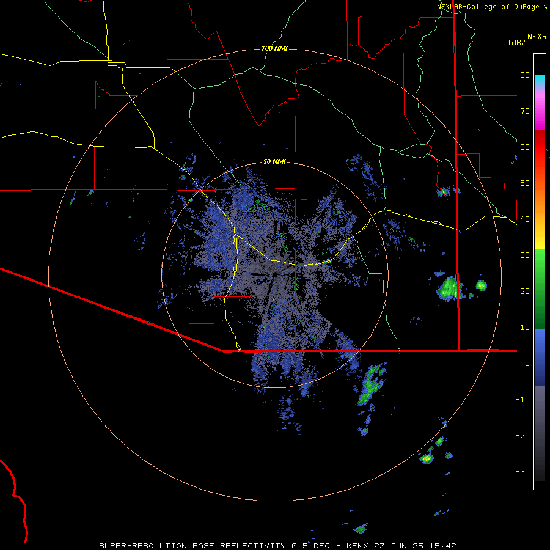Click the KEMX station ID in the caption
Viewport: 550px width, 550px height.
[x=358, y=546]
